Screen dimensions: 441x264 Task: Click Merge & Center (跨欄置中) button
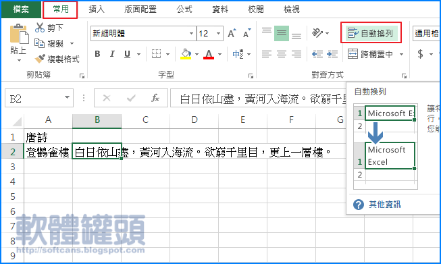(x=370, y=54)
